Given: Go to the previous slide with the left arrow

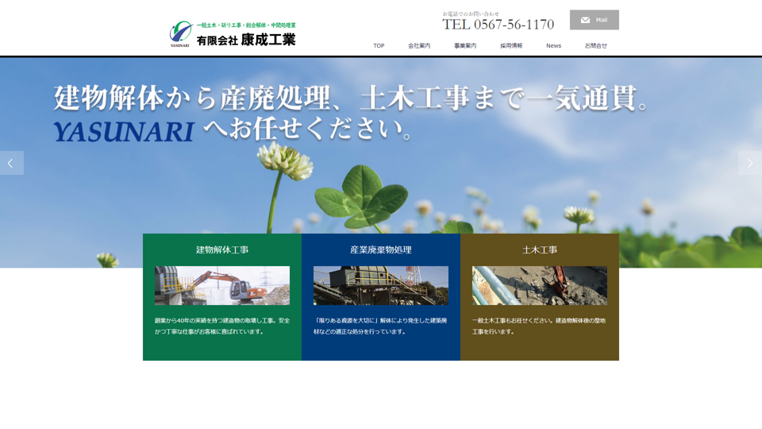Looking at the screenshot, I should (11, 163).
